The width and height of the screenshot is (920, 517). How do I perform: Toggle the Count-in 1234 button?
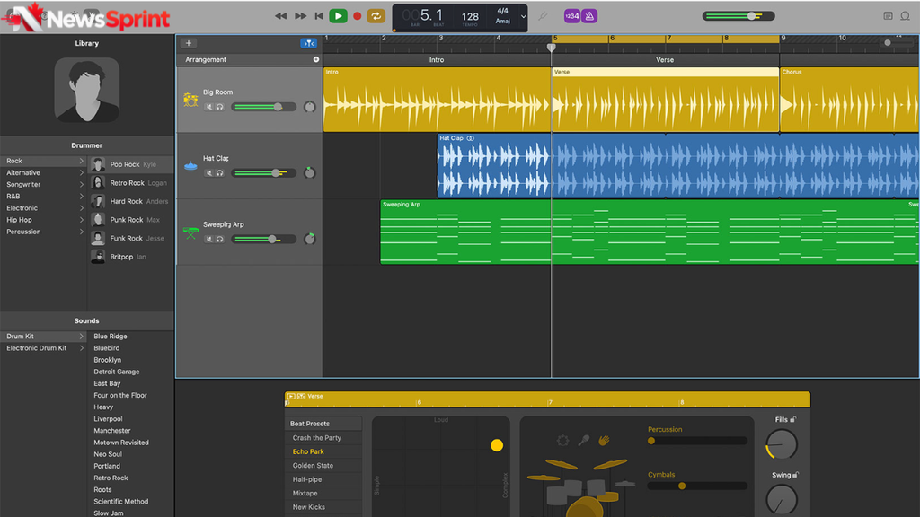pos(572,16)
